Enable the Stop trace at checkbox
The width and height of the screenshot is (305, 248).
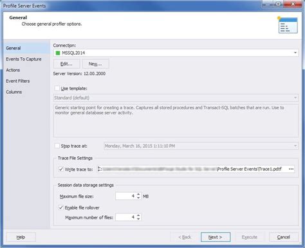point(57,146)
